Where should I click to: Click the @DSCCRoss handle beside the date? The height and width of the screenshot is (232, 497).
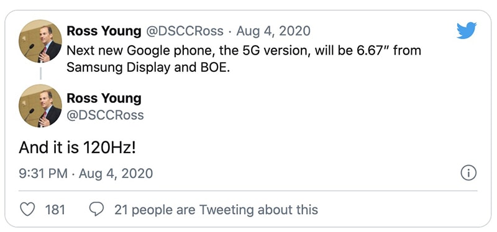click(x=184, y=31)
